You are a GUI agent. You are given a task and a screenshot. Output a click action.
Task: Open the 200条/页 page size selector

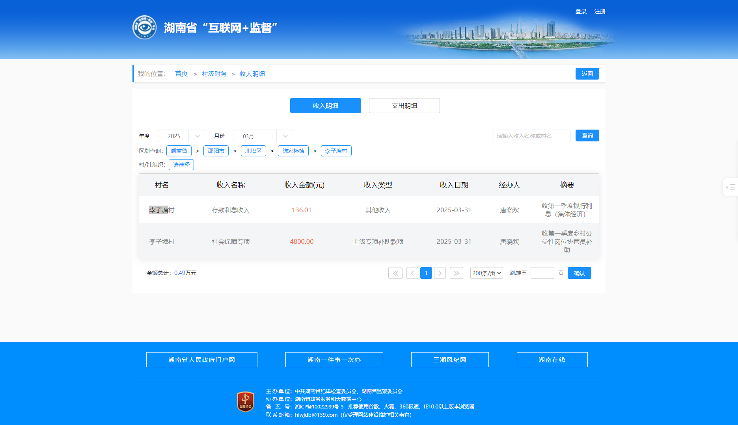click(x=486, y=273)
